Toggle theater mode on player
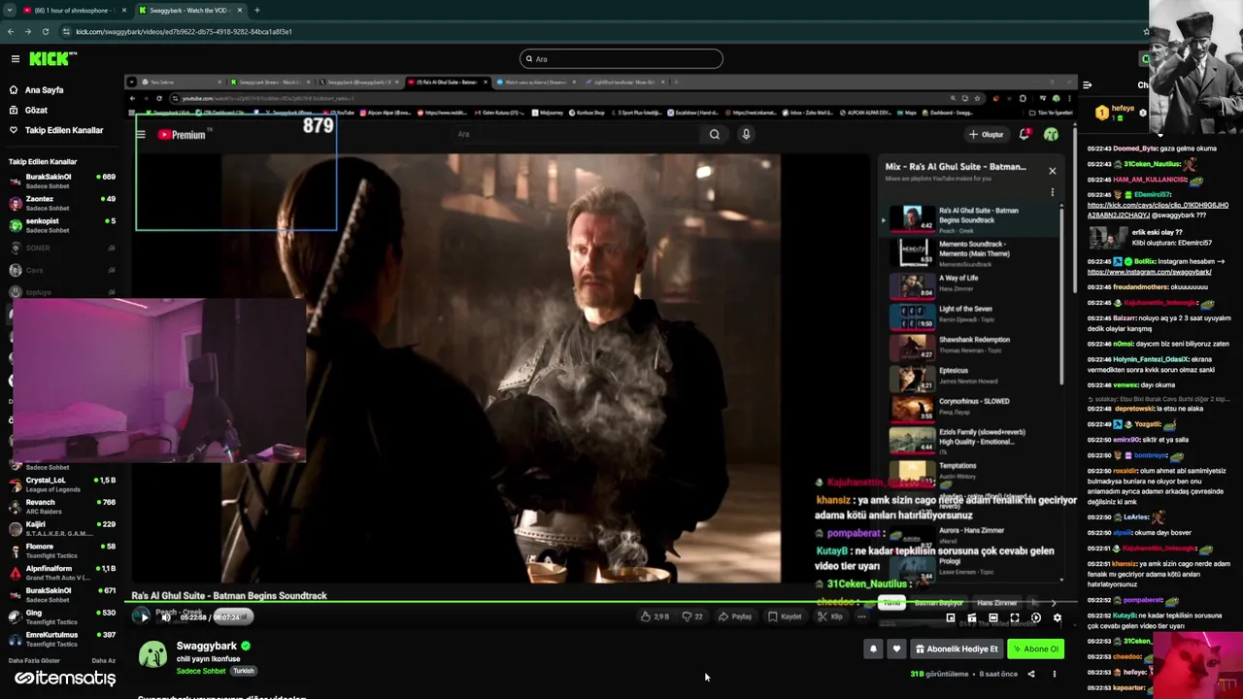Viewport: 1243px width, 699px height. pyautogui.click(x=993, y=617)
